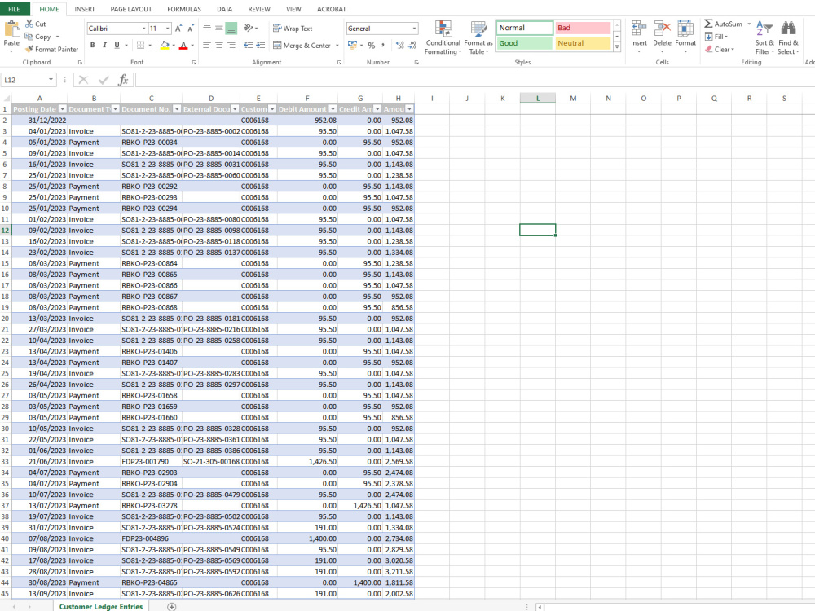
Task: Click Increase Decimal icon
Action: pos(399,45)
